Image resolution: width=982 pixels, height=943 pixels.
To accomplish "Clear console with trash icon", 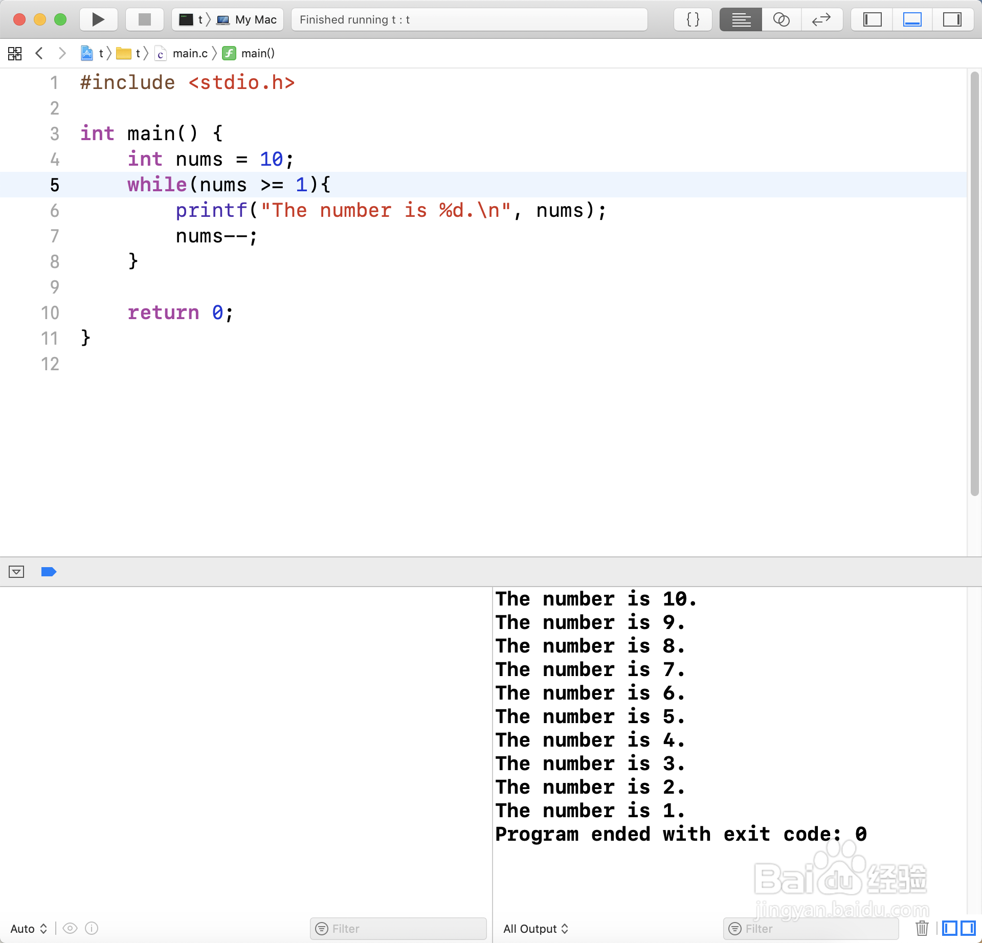I will pyautogui.click(x=922, y=928).
